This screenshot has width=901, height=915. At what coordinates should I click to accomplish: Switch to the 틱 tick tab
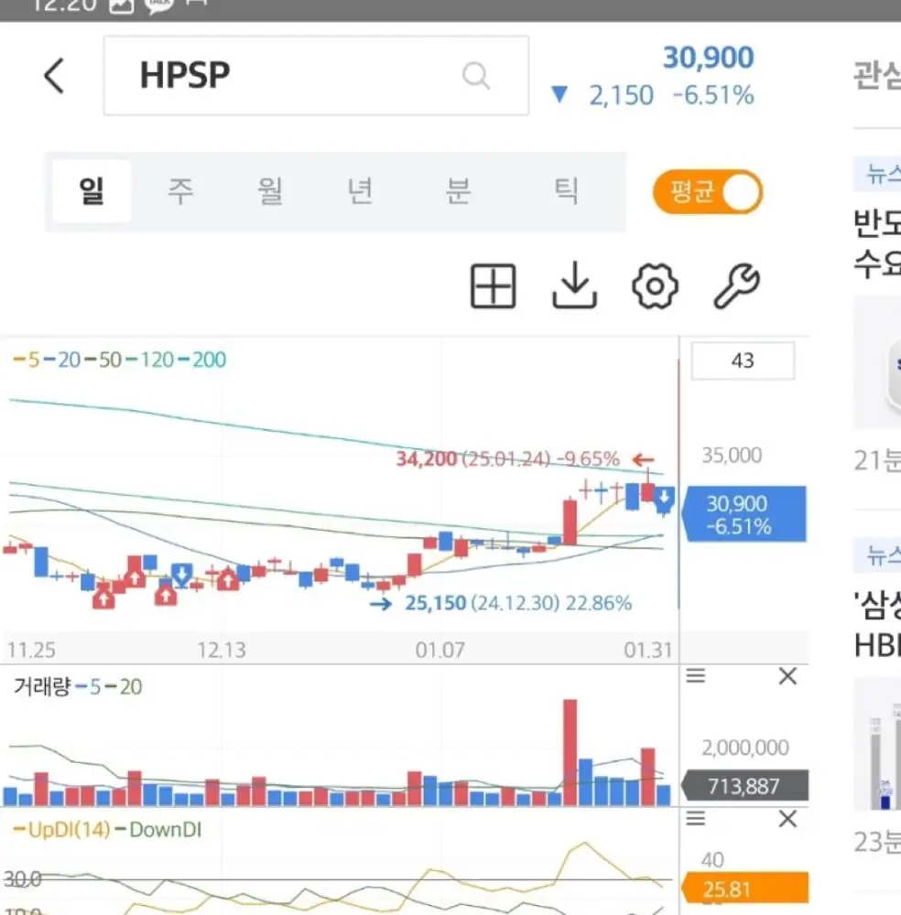click(566, 191)
